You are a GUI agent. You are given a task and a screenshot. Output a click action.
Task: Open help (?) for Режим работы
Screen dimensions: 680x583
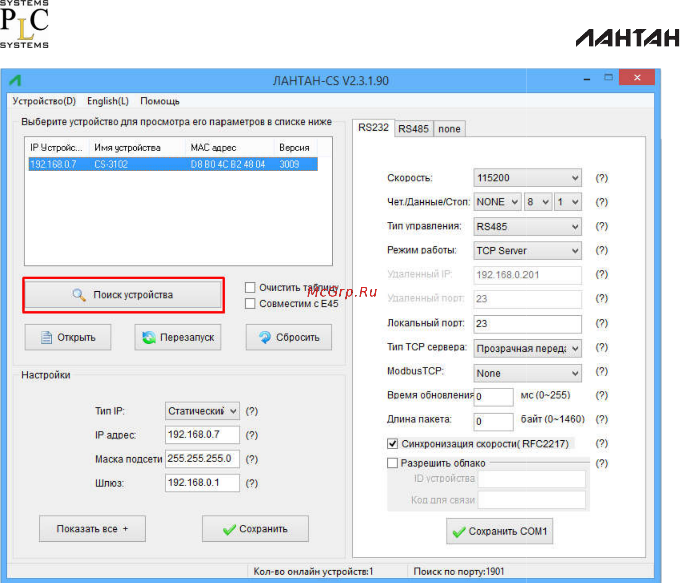(602, 250)
